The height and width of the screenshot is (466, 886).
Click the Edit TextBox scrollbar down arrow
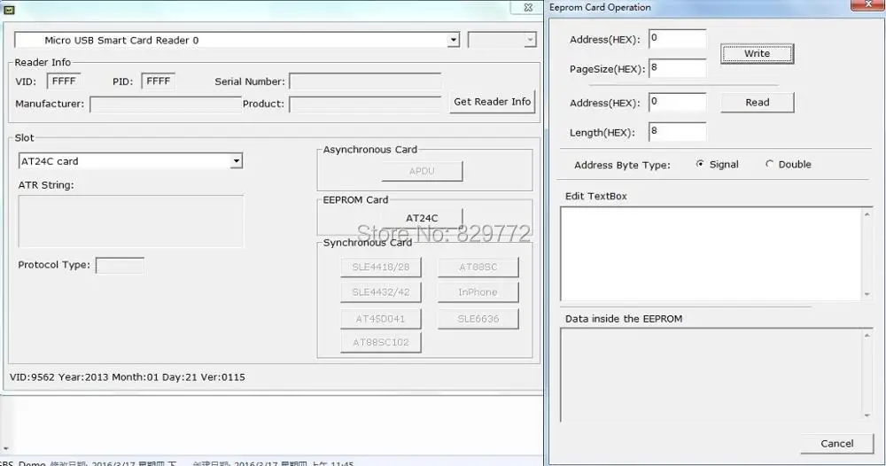867,294
